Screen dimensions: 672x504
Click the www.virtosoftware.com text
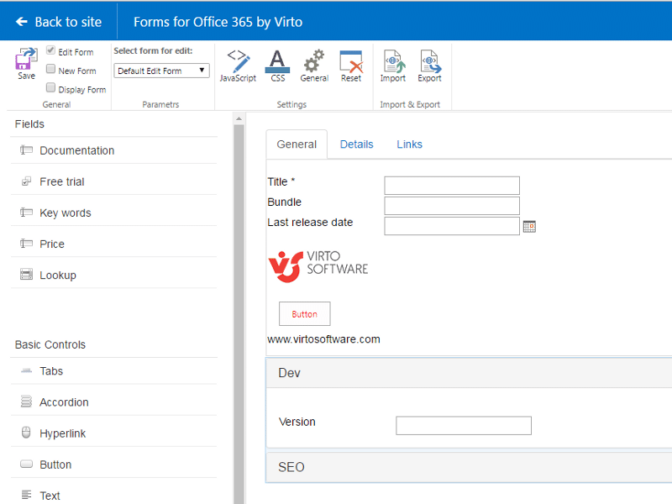[x=323, y=339]
